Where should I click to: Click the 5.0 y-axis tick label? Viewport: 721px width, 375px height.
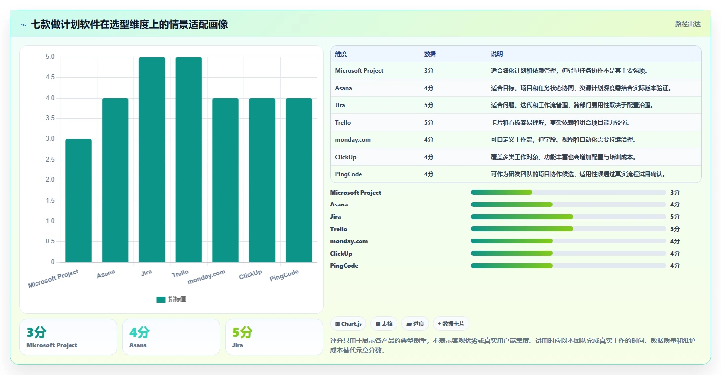50,57
